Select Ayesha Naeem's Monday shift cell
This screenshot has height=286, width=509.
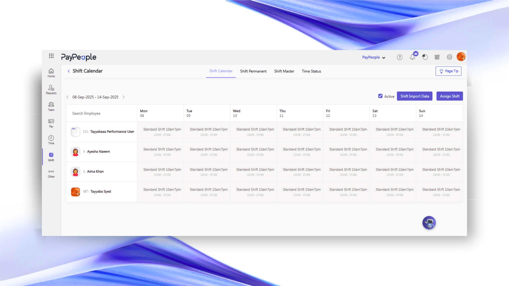[162, 152]
